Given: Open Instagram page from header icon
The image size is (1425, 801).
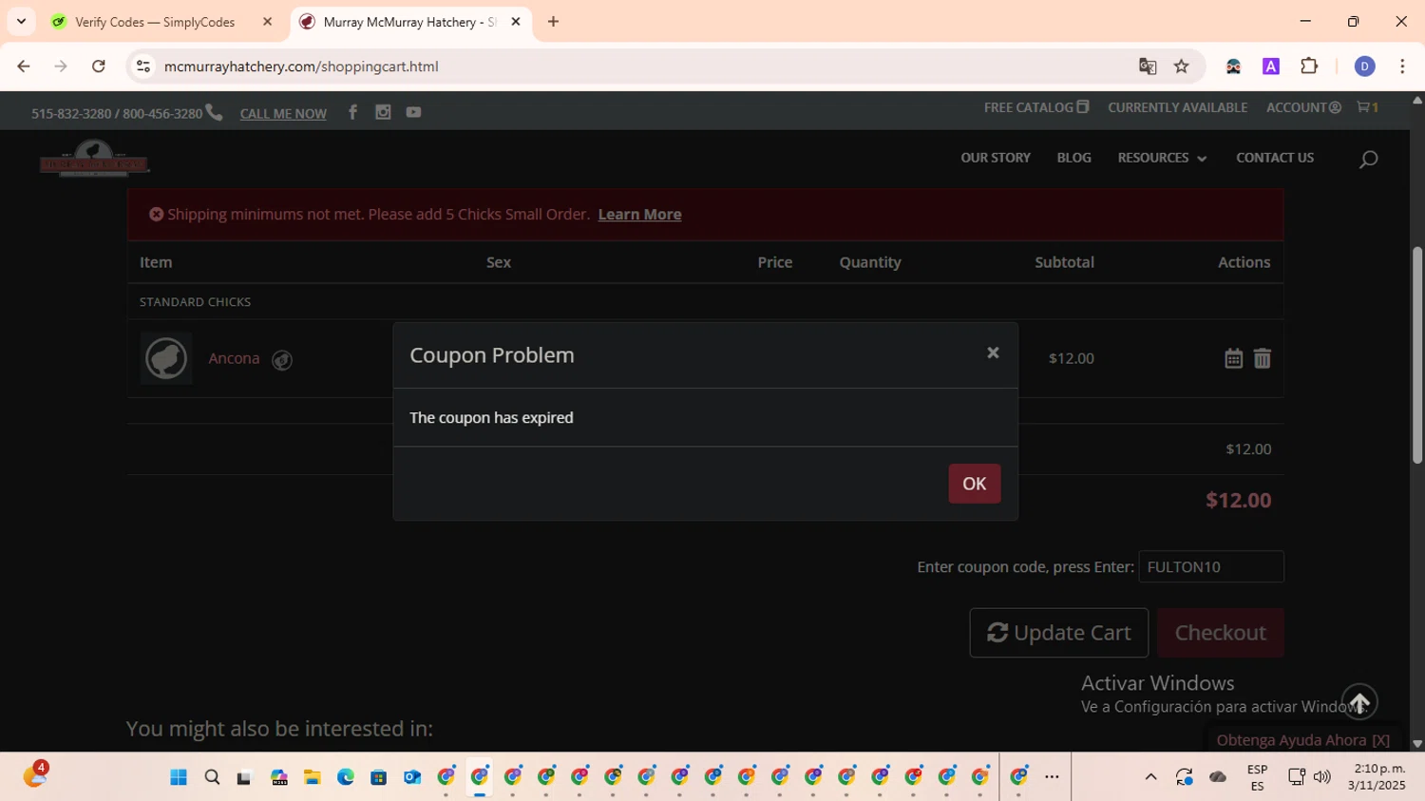Looking at the screenshot, I should pyautogui.click(x=383, y=112).
